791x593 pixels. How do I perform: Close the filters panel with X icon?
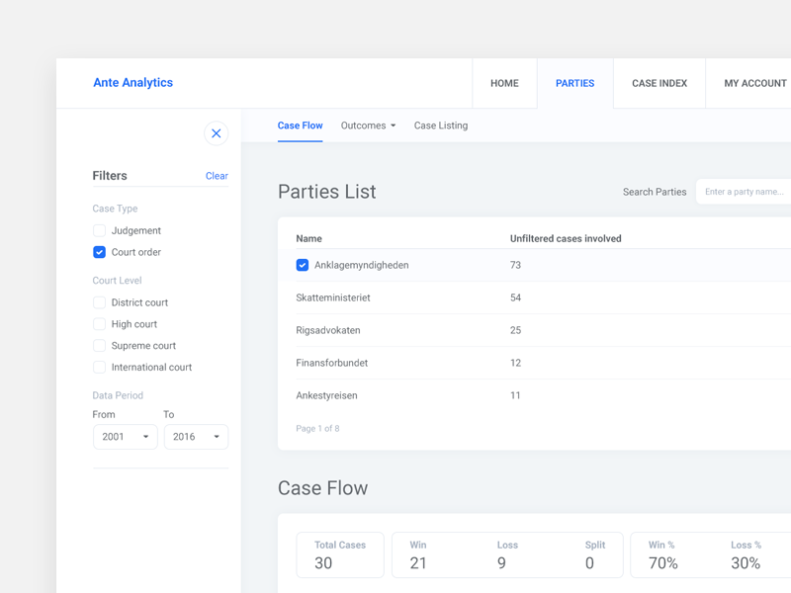point(216,133)
